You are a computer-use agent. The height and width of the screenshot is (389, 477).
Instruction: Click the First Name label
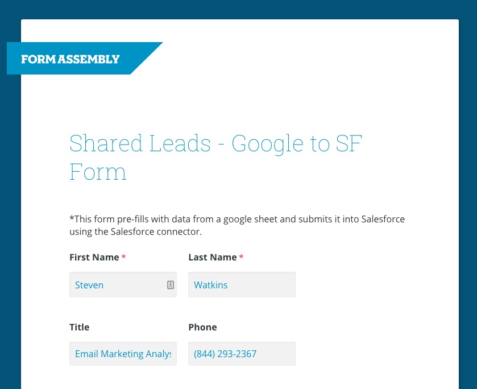pyautogui.click(x=94, y=257)
